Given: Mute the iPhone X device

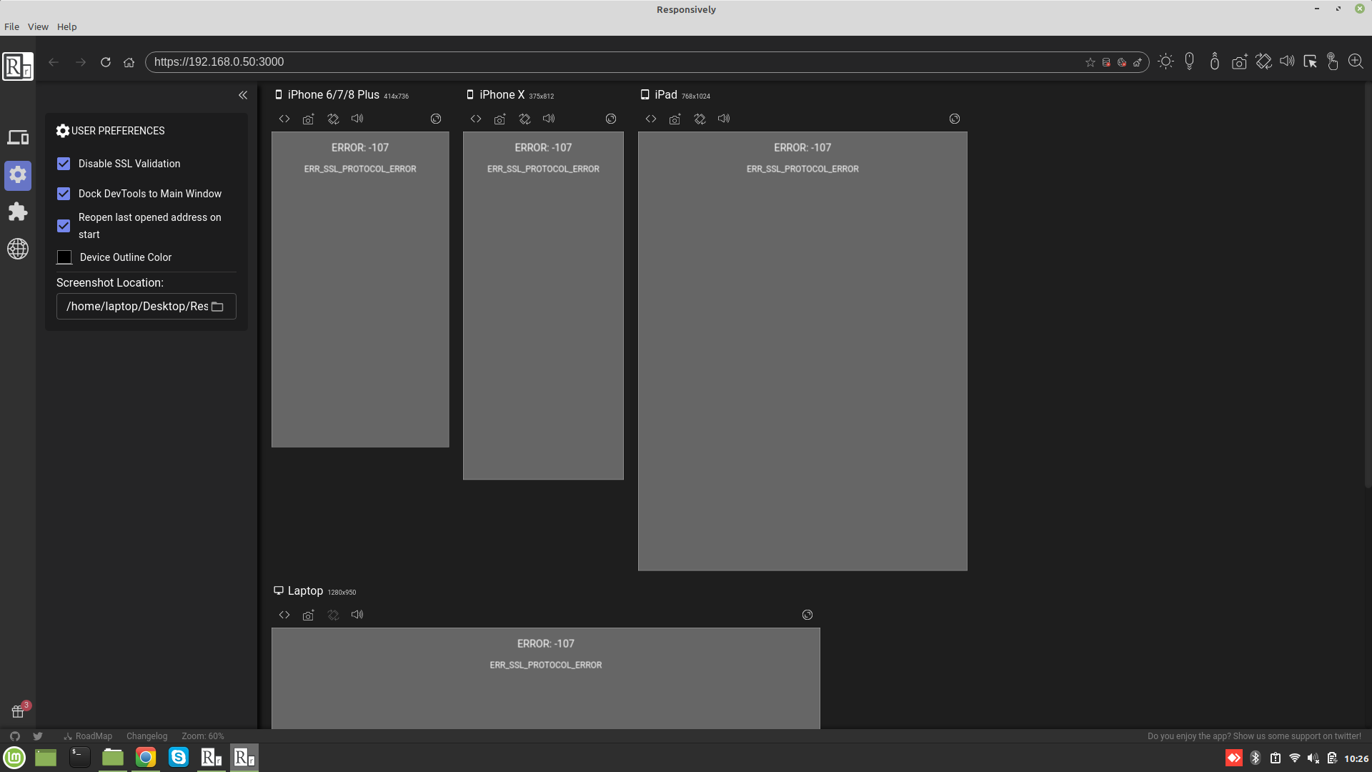Looking at the screenshot, I should pyautogui.click(x=549, y=119).
